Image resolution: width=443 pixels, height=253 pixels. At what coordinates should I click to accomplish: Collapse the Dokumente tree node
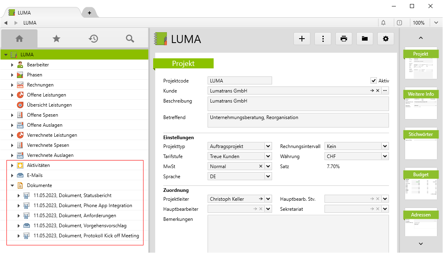click(12, 186)
